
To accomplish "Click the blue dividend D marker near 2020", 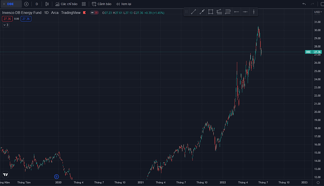I will 56,177.
